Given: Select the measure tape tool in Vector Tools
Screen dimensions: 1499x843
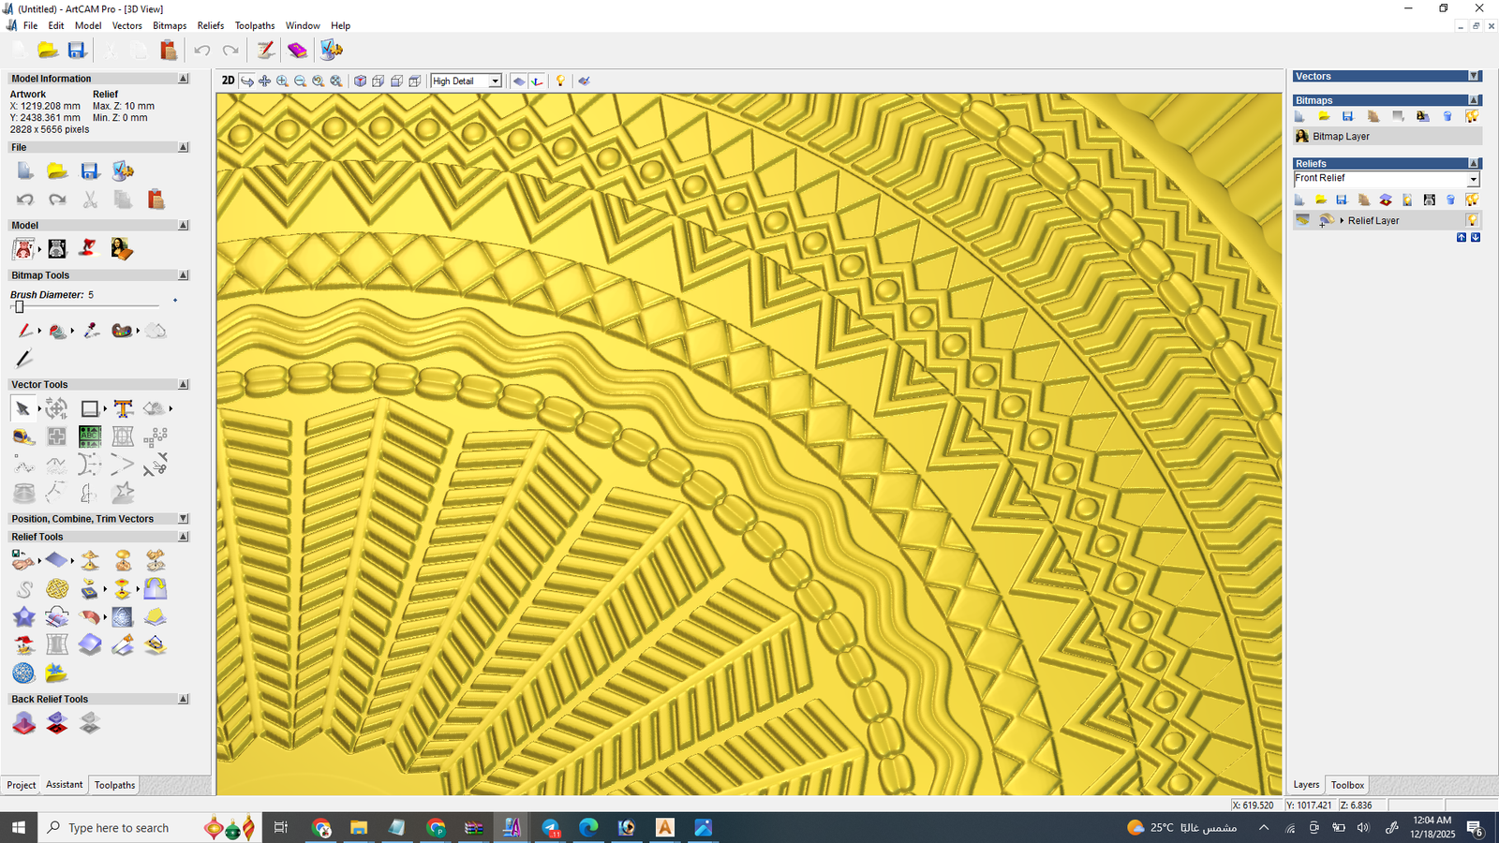Looking at the screenshot, I should point(23,436).
